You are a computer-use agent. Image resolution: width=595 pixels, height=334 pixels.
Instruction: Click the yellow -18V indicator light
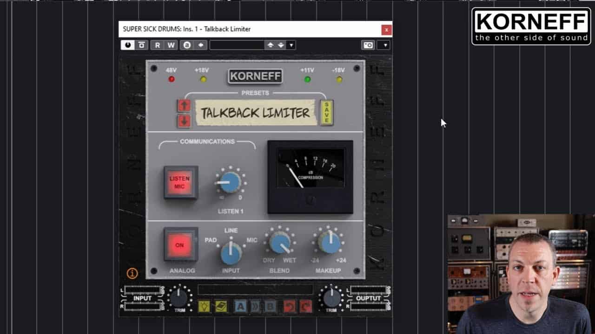click(339, 79)
